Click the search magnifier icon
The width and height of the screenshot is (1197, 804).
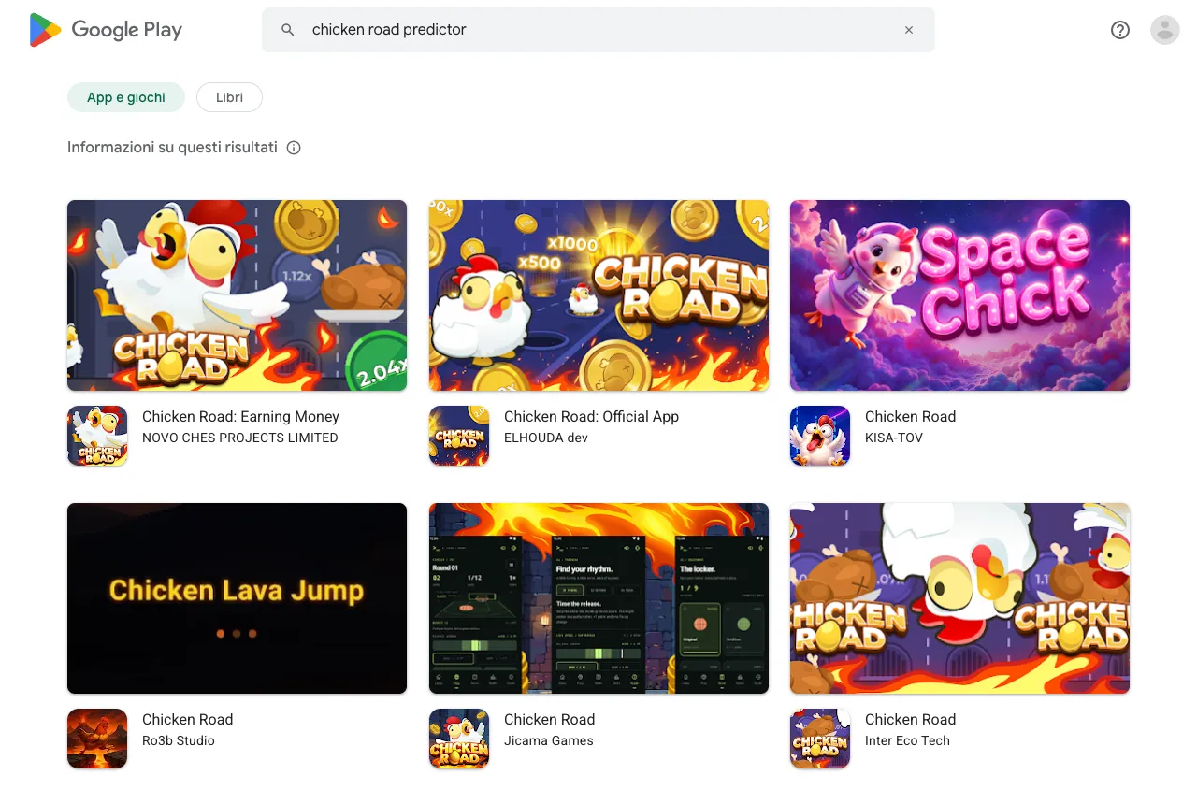coord(288,30)
